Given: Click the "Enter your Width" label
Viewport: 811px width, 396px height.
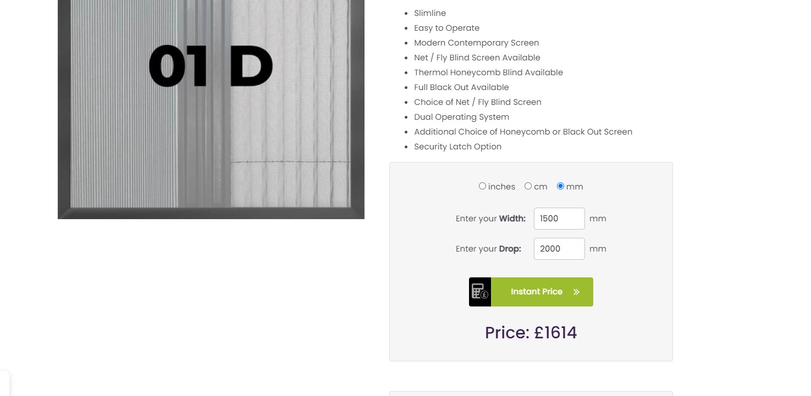Looking at the screenshot, I should tap(490, 219).
